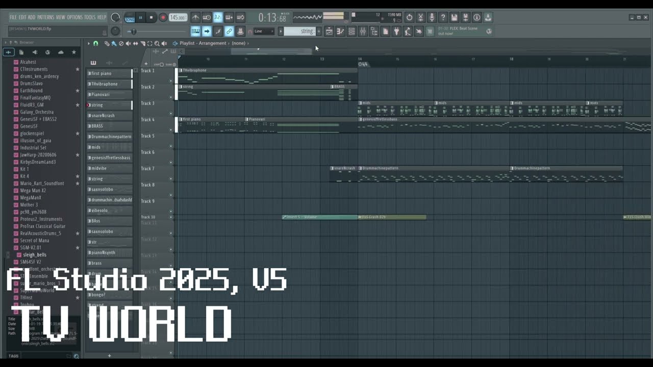Stop playback with the stop button

point(151,18)
